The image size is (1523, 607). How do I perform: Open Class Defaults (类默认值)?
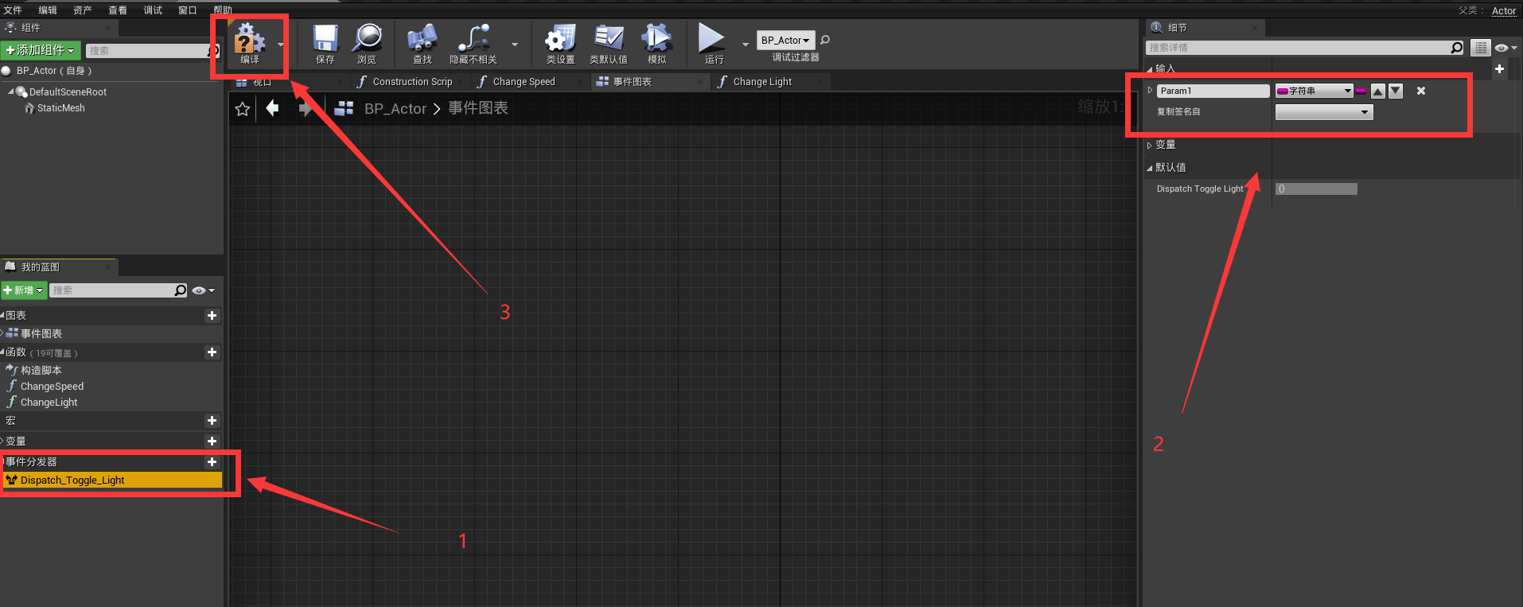click(x=609, y=41)
